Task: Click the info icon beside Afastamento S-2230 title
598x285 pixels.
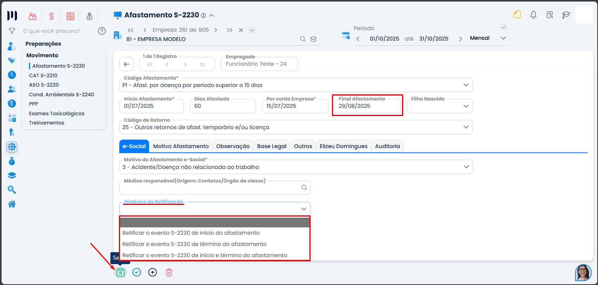Action: click(x=203, y=15)
